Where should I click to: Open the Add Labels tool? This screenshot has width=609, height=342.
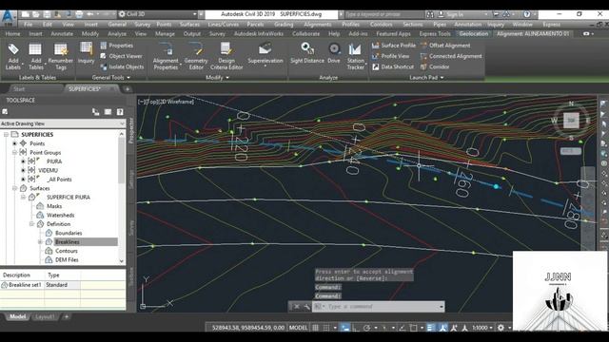coord(12,56)
